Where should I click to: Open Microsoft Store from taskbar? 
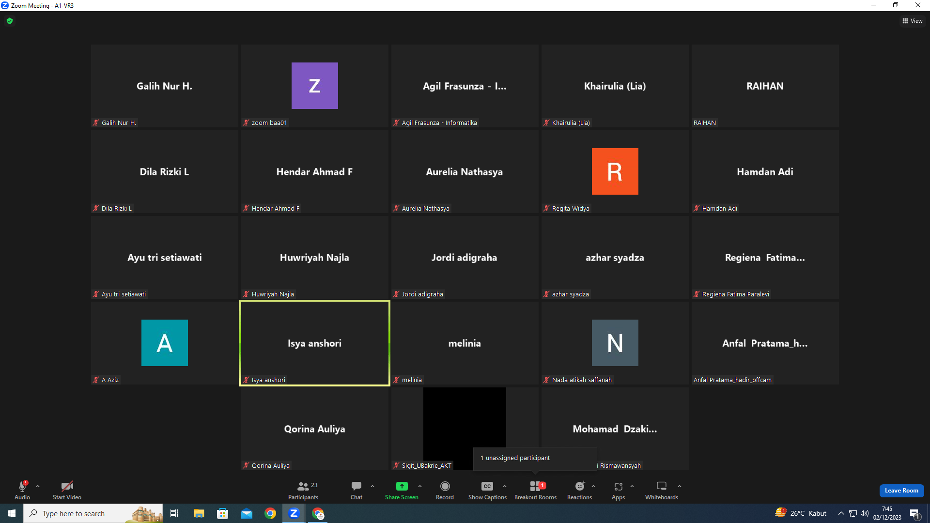[222, 513]
